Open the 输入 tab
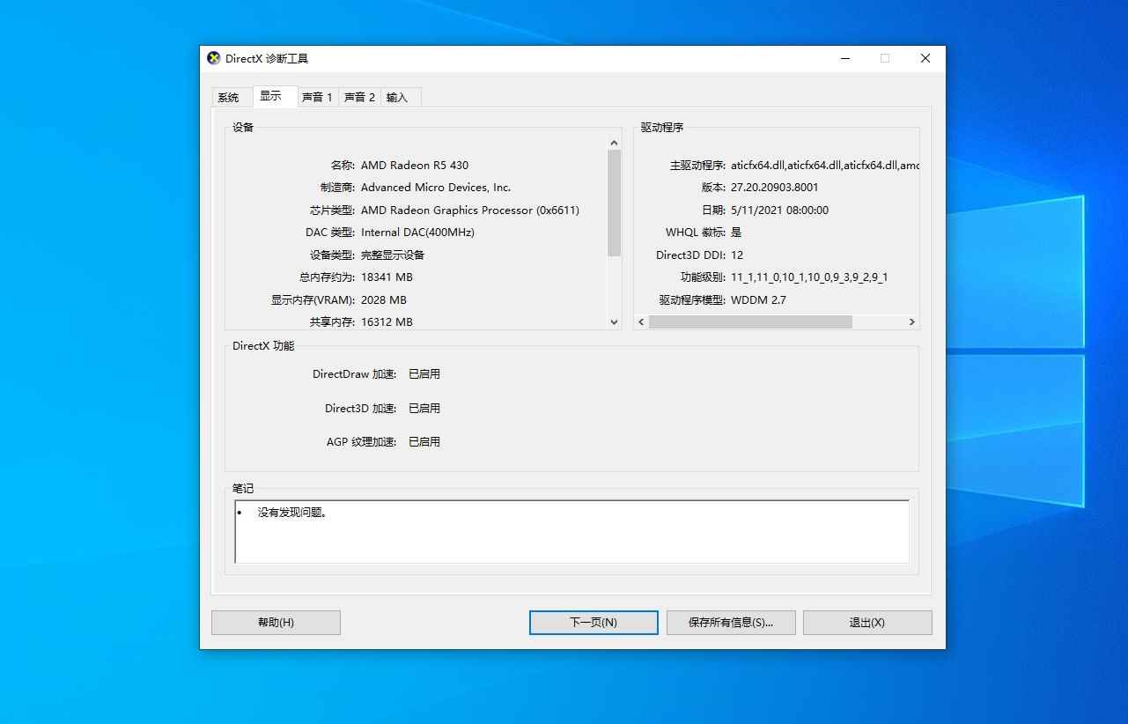 pos(394,97)
